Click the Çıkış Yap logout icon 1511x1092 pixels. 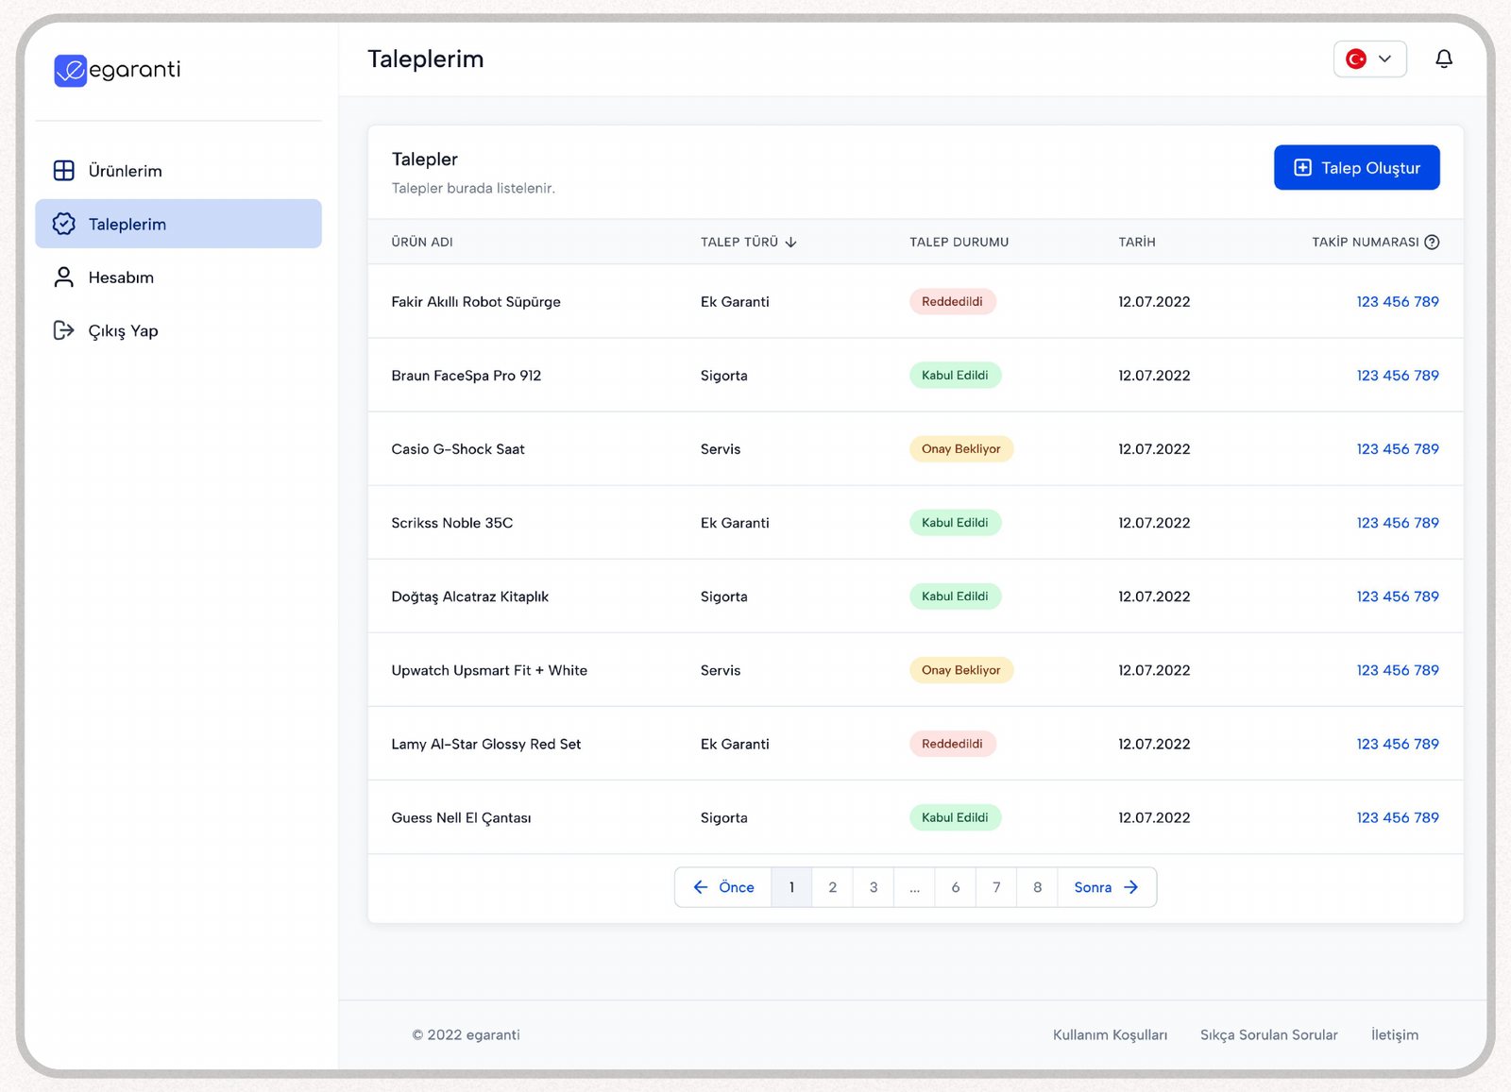[64, 330]
